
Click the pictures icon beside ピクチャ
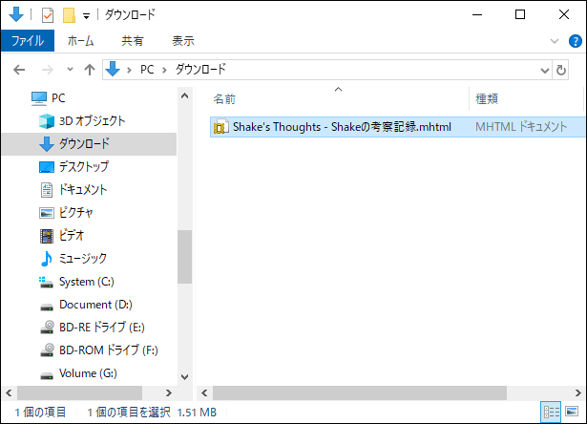pos(47,213)
